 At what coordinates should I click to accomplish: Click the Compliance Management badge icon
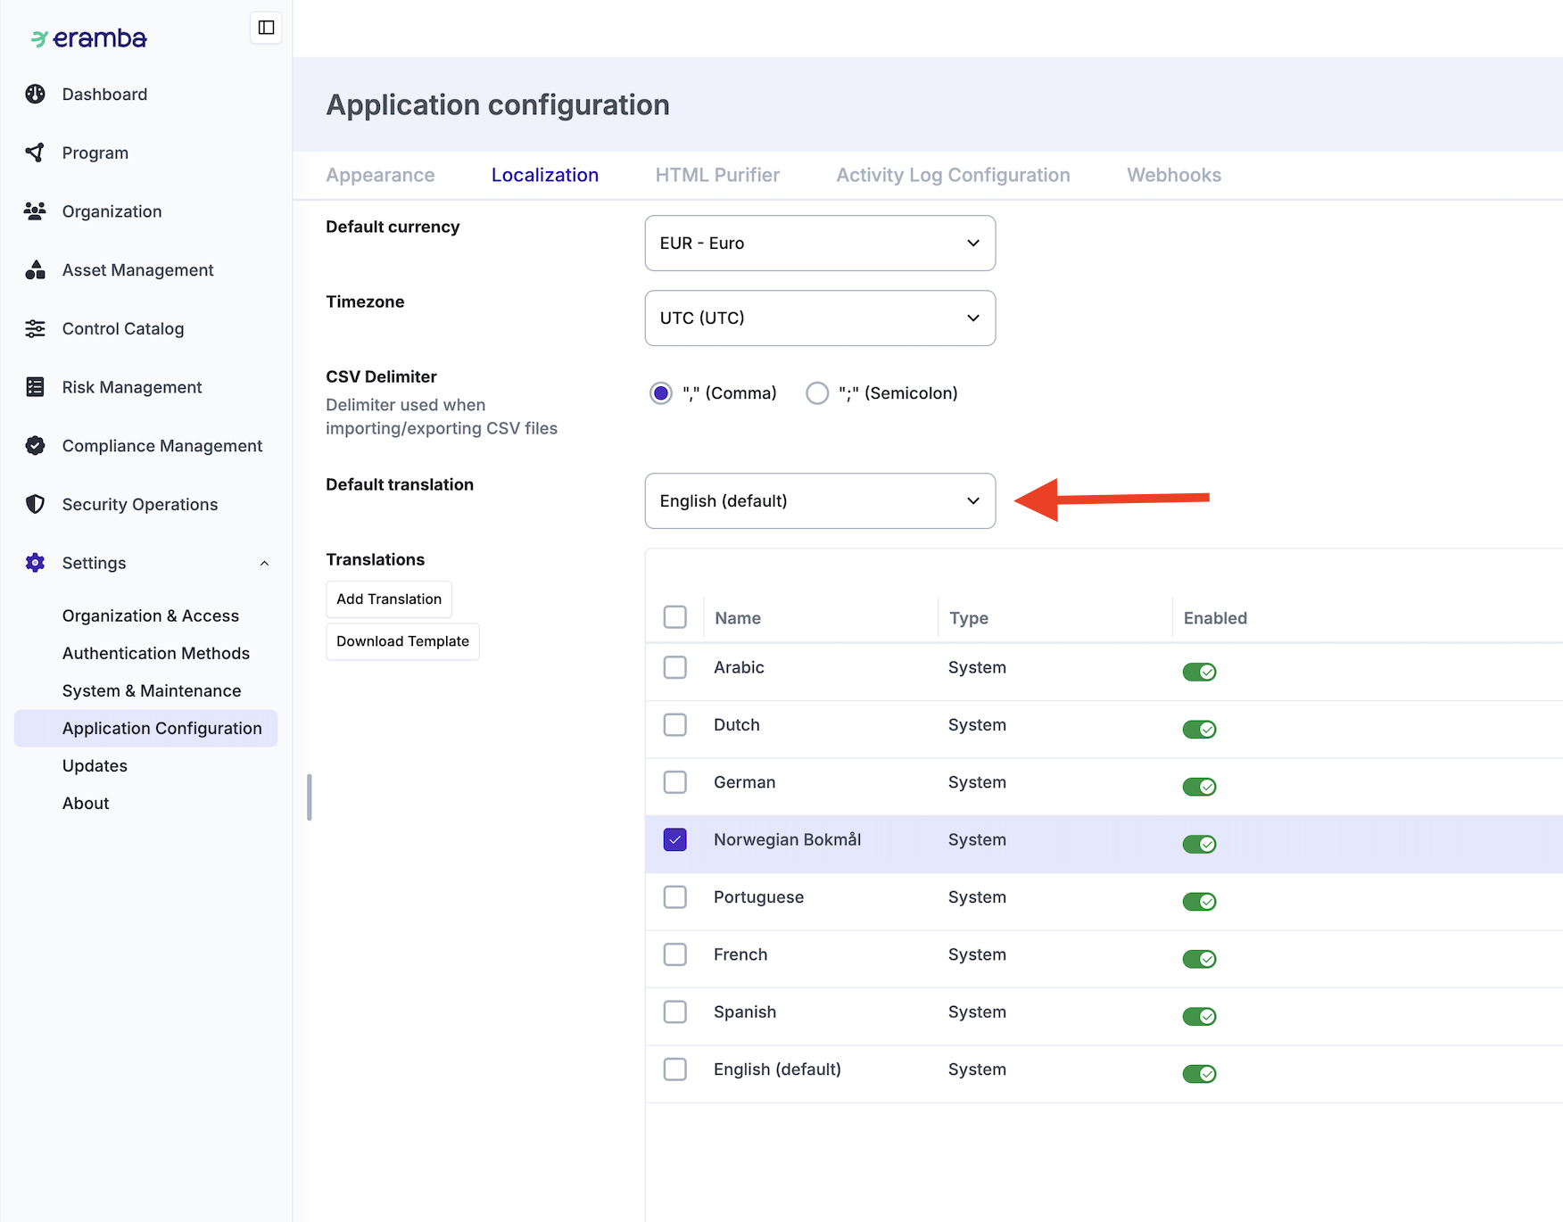35,446
